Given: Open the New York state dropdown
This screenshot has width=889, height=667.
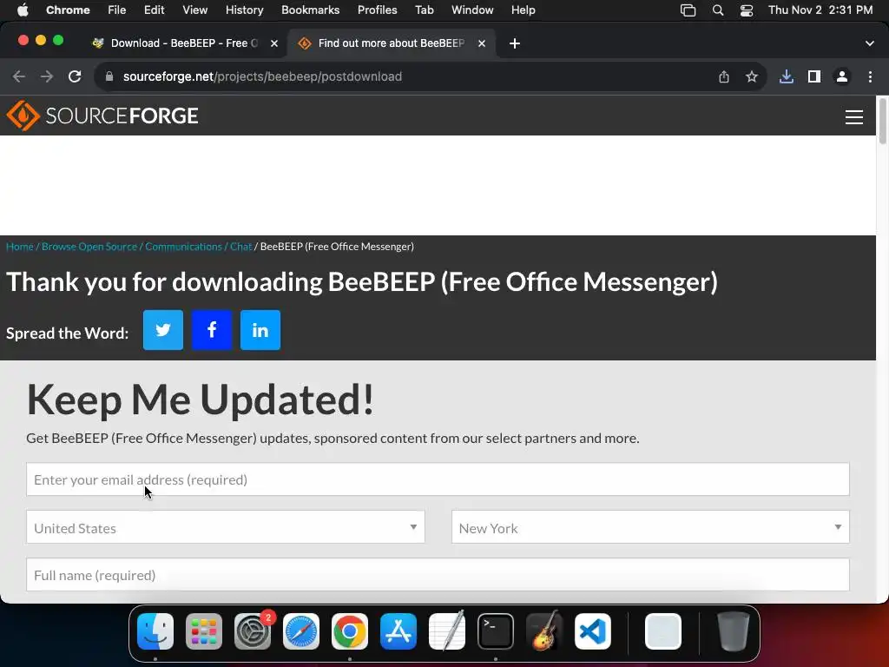Looking at the screenshot, I should tap(650, 527).
